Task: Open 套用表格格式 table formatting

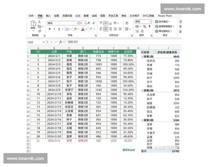Action: coord(165,26)
